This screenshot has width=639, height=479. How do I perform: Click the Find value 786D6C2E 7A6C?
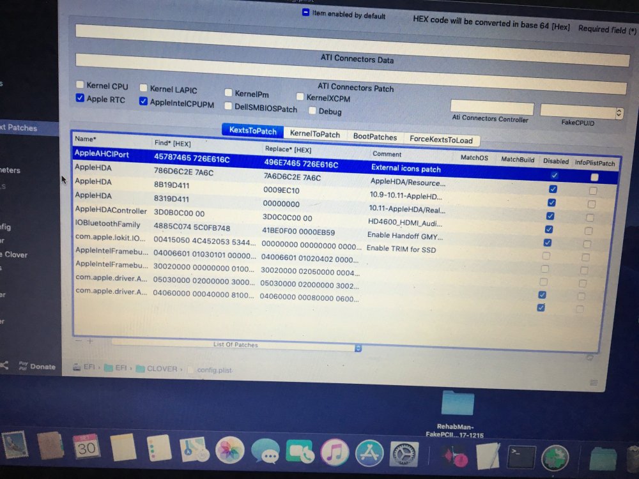(x=183, y=171)
